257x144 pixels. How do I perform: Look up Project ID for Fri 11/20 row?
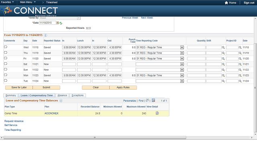240,59
